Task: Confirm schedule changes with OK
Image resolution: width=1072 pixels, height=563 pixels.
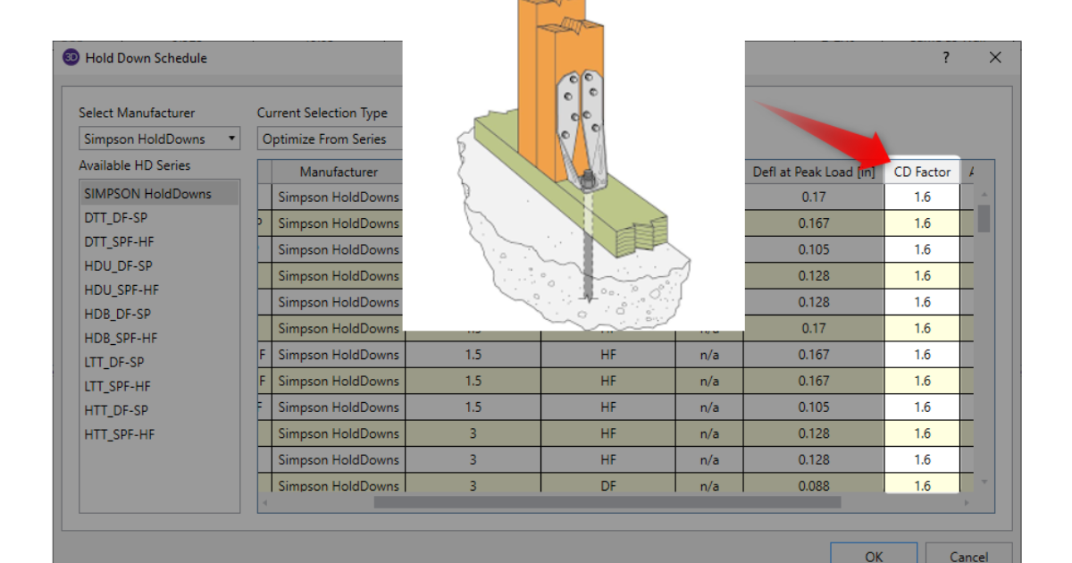Action: point(873,555)
